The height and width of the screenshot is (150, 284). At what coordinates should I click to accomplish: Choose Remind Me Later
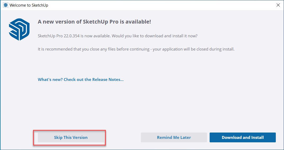(x=174, y=137)
